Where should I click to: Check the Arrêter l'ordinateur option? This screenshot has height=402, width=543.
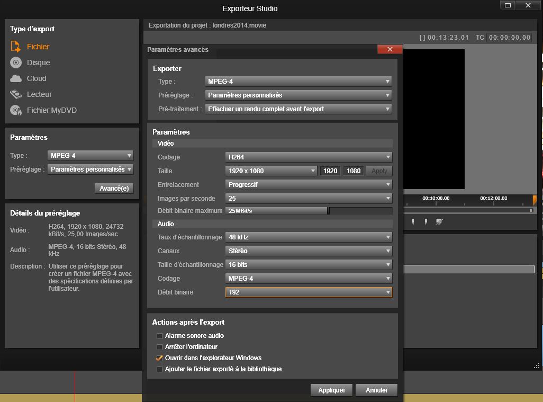[159, 347]
